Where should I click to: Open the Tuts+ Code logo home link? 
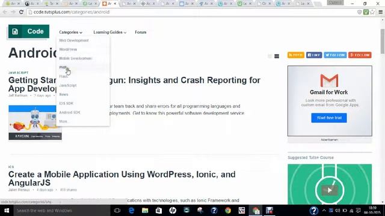point(29,31)
